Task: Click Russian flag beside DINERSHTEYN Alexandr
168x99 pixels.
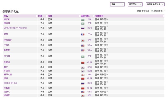Action: (83, 28)
